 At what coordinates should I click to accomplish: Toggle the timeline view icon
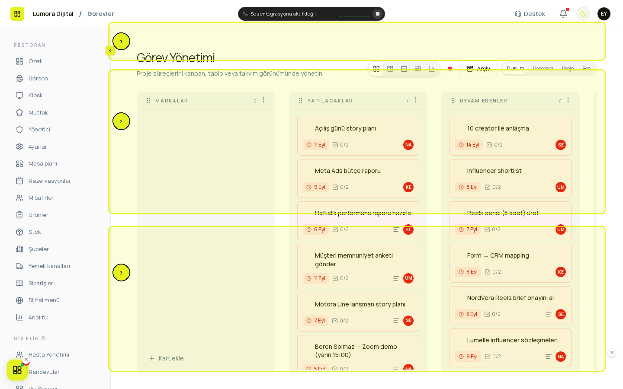point(418,69)
